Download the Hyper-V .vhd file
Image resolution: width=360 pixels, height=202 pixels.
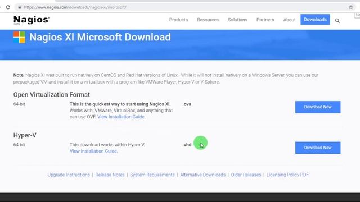[318, 148]
